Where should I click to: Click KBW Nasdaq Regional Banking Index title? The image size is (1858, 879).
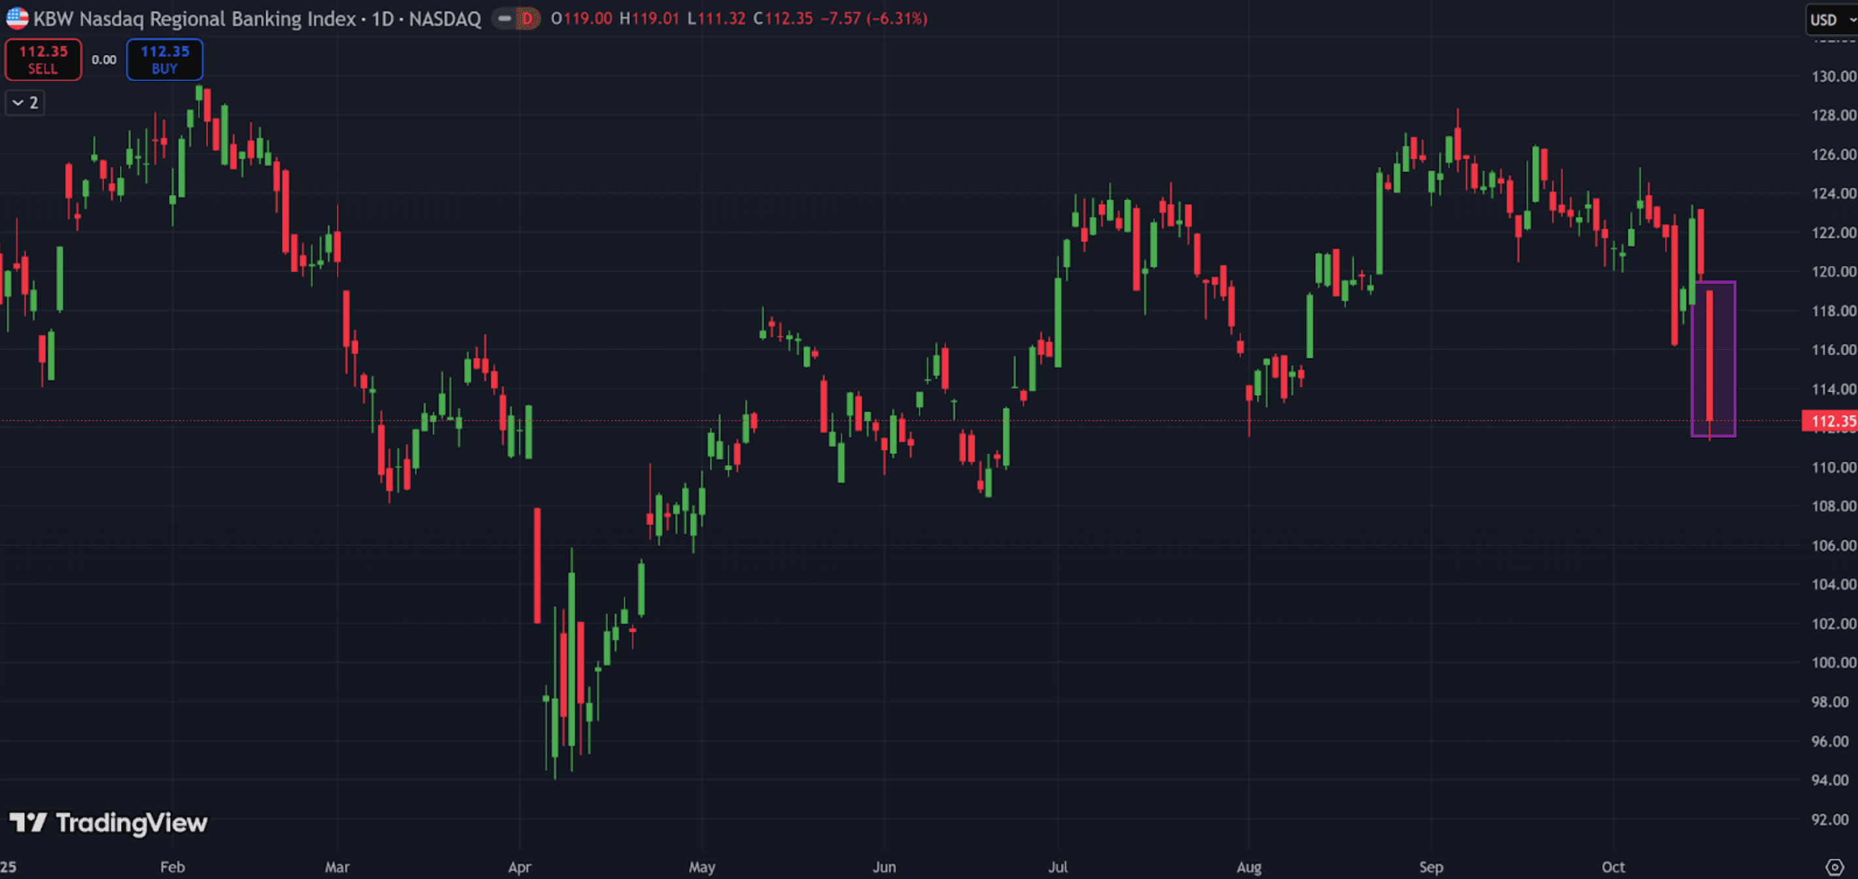click(195, 19)
